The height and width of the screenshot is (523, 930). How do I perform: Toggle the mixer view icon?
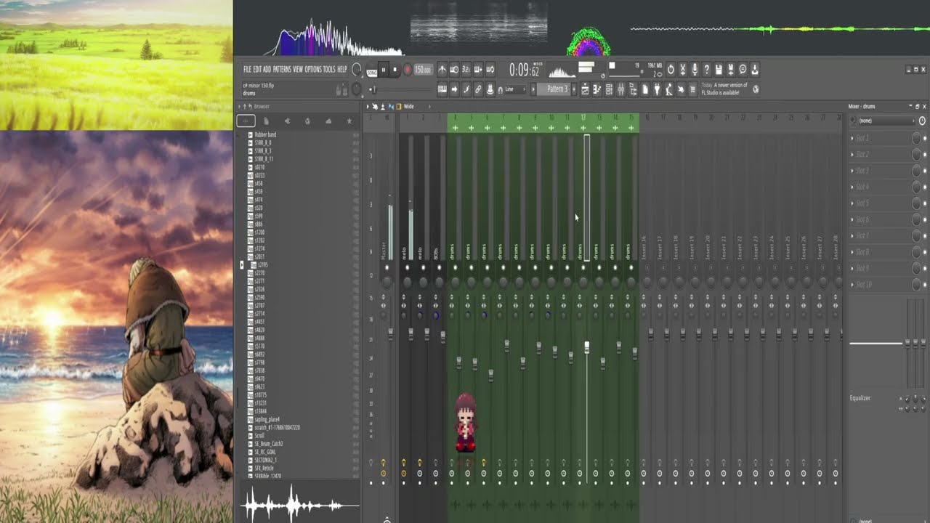pyautogui.click(x=620, y=89)
